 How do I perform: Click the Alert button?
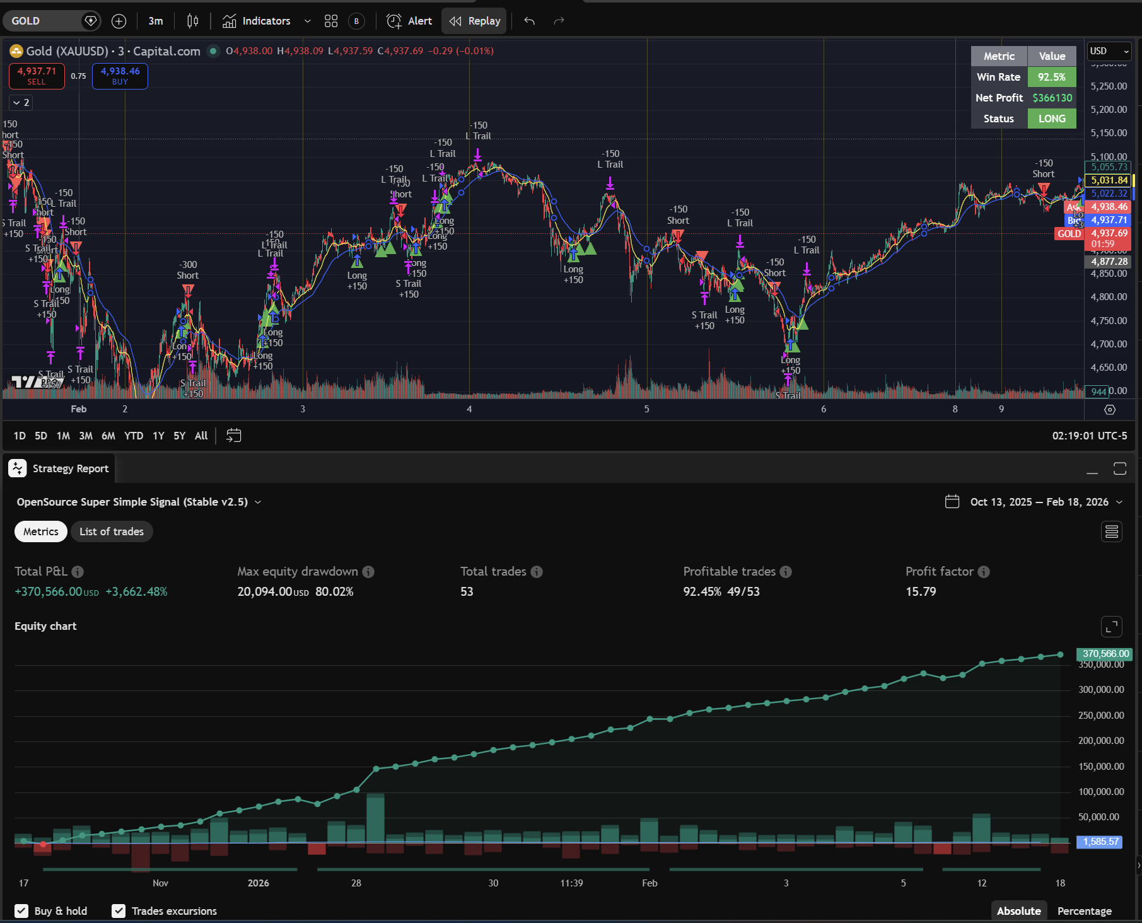pyautogui.click(x=409, y=21)
